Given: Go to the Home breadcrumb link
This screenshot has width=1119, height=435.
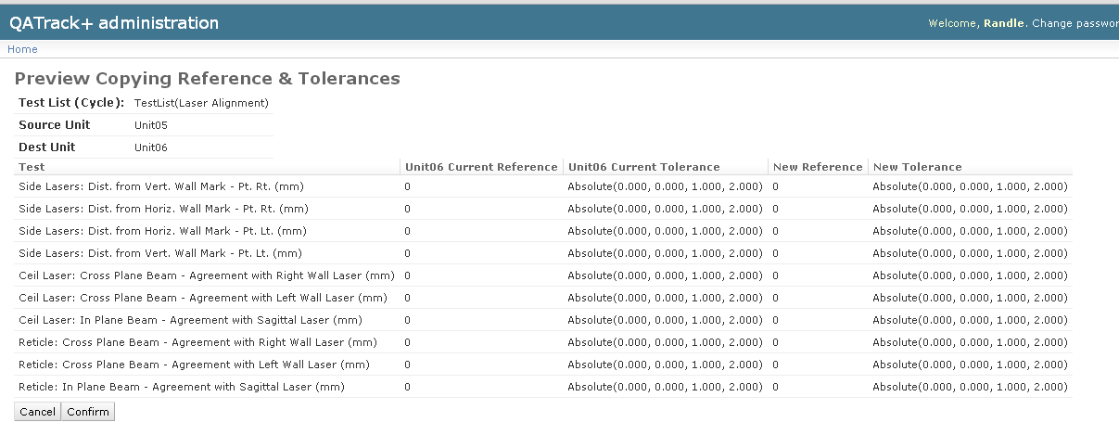Looking at the screenshot, I should click(23, 49).
